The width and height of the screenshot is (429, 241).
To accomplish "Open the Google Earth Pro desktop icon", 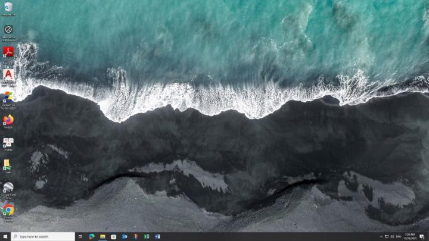I will [x=8, y=187].
